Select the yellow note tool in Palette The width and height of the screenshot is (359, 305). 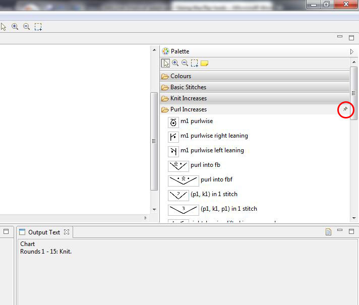click(204, 64)
